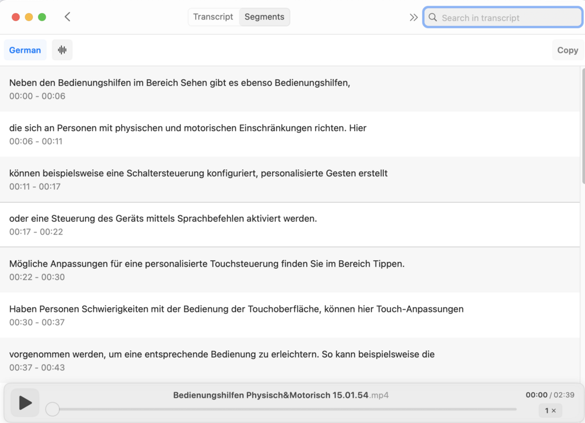Click timestamp 00:37 - 00:43
585x423 pixels.
[x=37, y=367]
